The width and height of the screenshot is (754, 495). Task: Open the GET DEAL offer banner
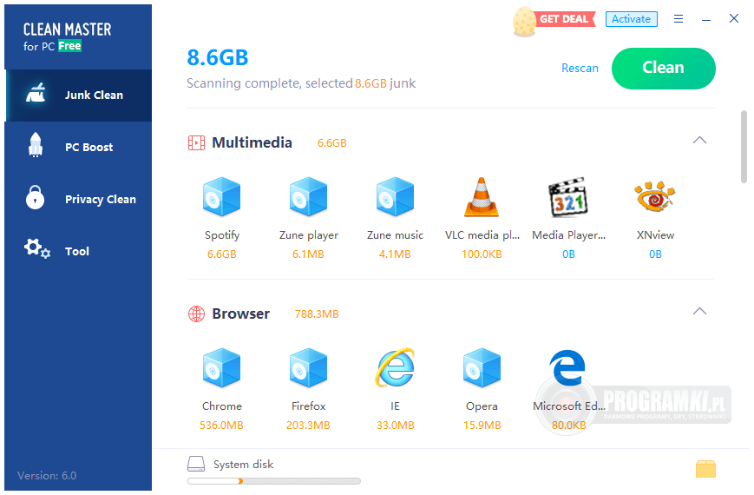point(564,19)
